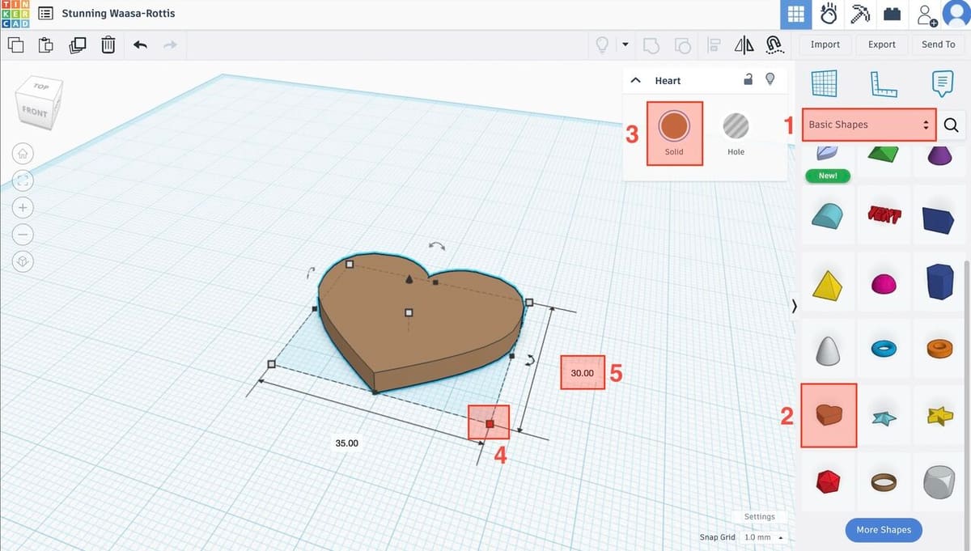Click the Duplicate and repeat icon

pyautogui.click(x=78, y=45)
